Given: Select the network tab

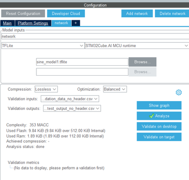Looking at the screenshot, I should tap(61, 23).
